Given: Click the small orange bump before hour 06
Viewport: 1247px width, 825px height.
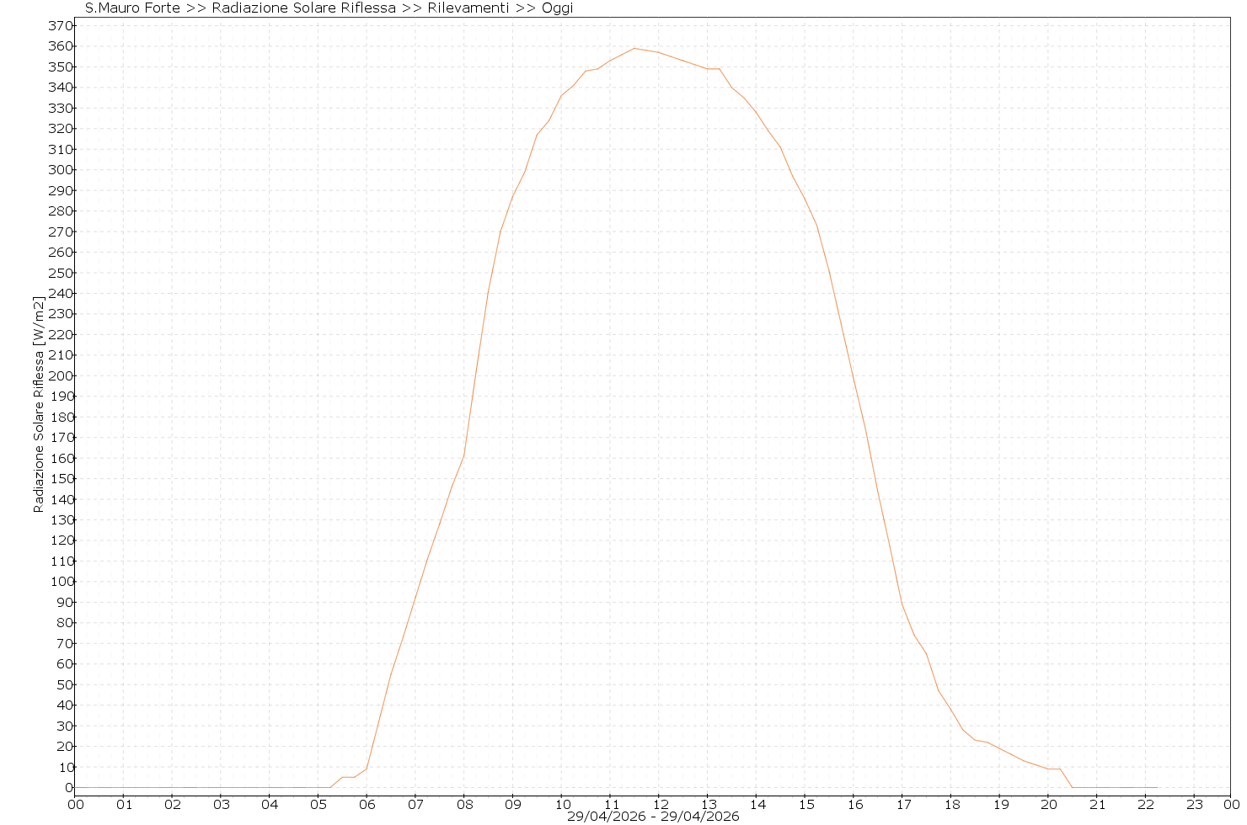Looking at the screenshot, I should coord(348,777).
